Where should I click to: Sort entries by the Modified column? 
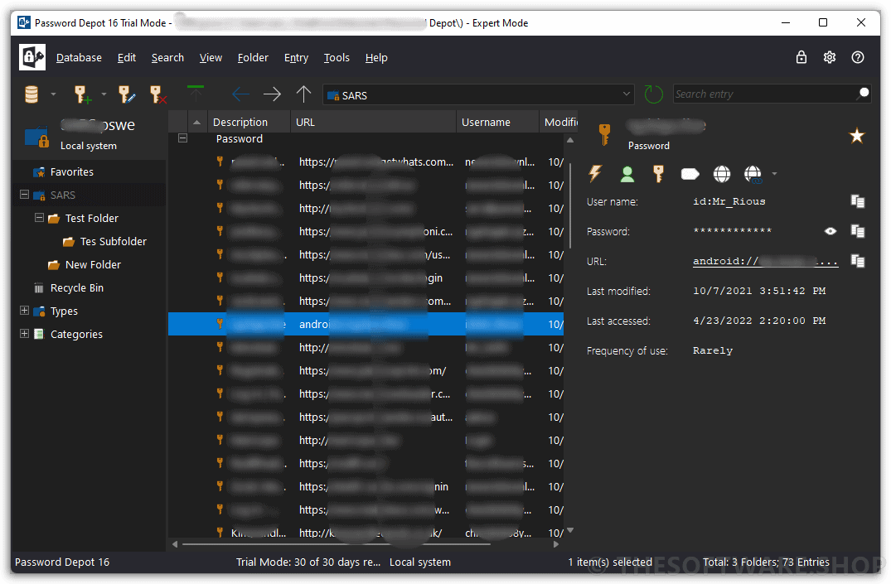coord(559,122)
